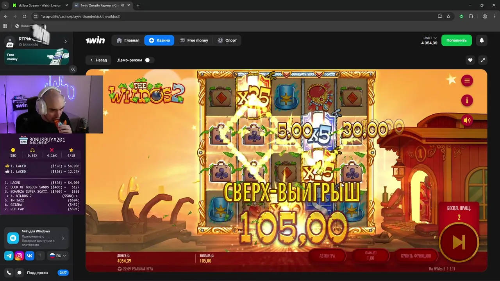Open the RU language dropdown
The width and height of the screenshot is (500, 281).
pos(57,256)
